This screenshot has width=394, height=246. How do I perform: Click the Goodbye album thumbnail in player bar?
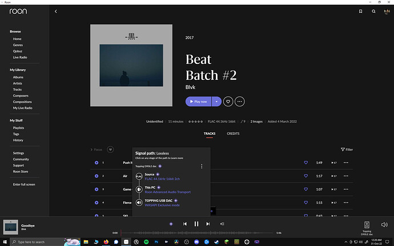click(x=11, y=227)
